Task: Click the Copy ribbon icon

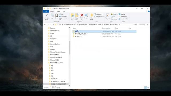Action: 52,16
